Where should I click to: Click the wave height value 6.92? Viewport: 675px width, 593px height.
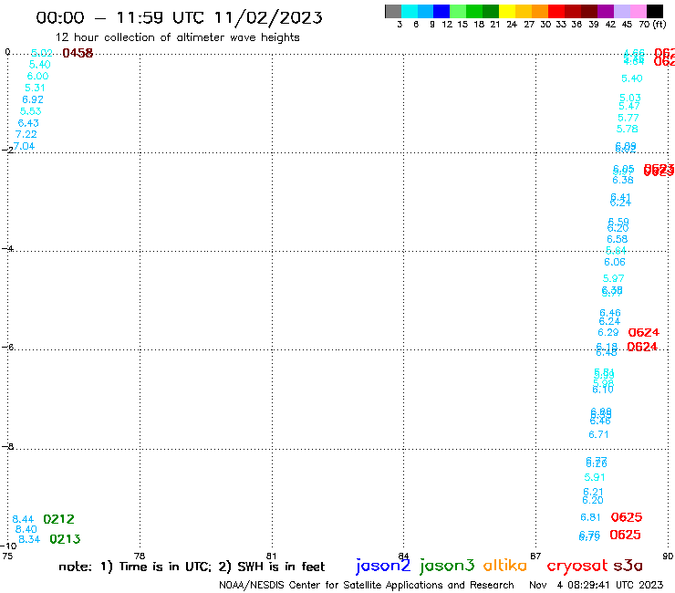[x=33, y=99]
